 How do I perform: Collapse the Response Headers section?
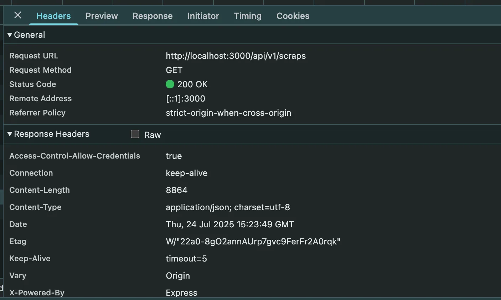pyautogui.click(x=10, y=134)
